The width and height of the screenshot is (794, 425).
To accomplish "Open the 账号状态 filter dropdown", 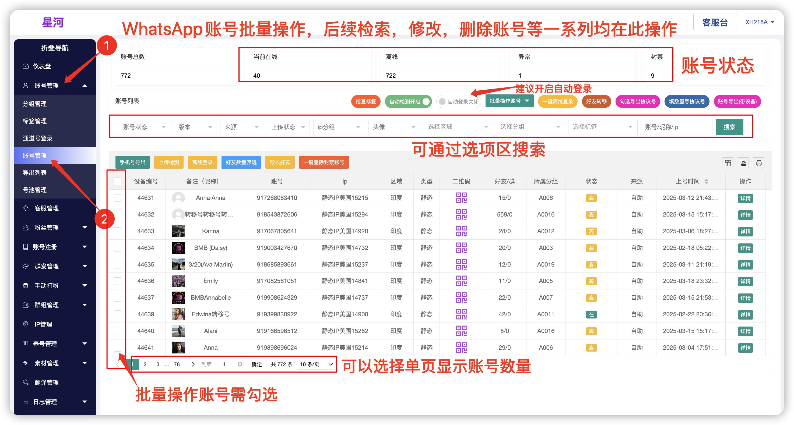I will coord(144,127).
